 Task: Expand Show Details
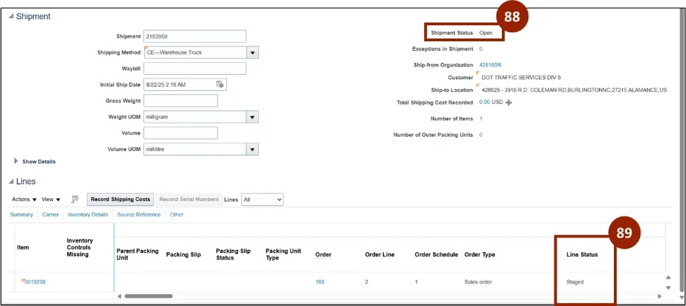[x=17, y=162]
